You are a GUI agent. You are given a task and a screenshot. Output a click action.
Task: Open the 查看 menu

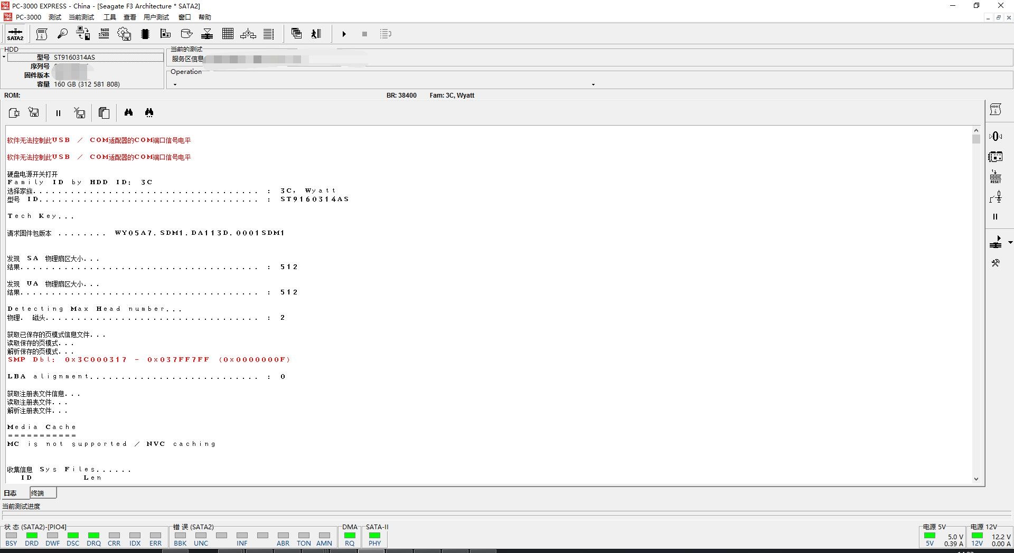pos(130,17)
